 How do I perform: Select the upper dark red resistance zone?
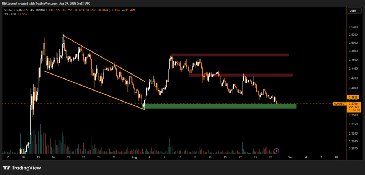tap(229, 55)
